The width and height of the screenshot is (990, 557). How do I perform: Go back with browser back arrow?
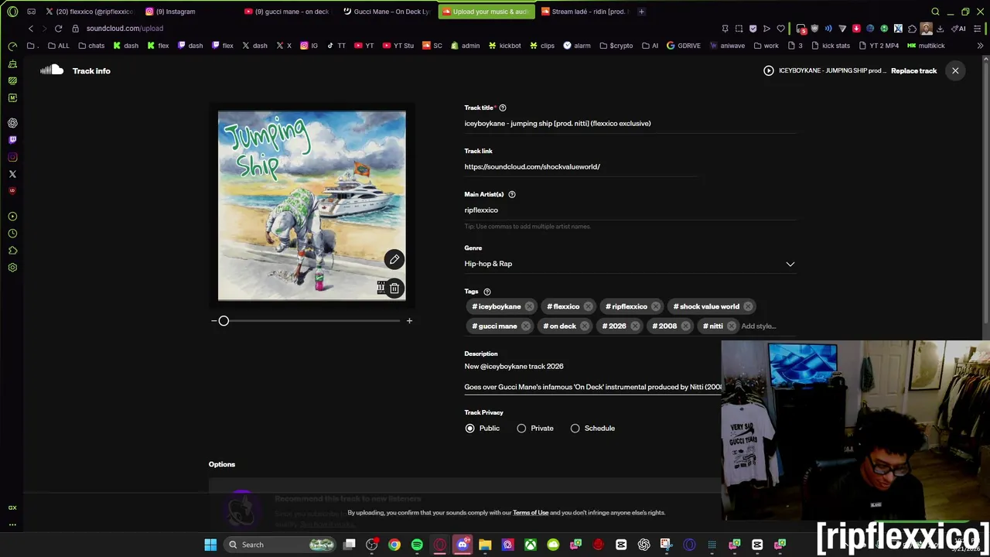tap(31, 29)
